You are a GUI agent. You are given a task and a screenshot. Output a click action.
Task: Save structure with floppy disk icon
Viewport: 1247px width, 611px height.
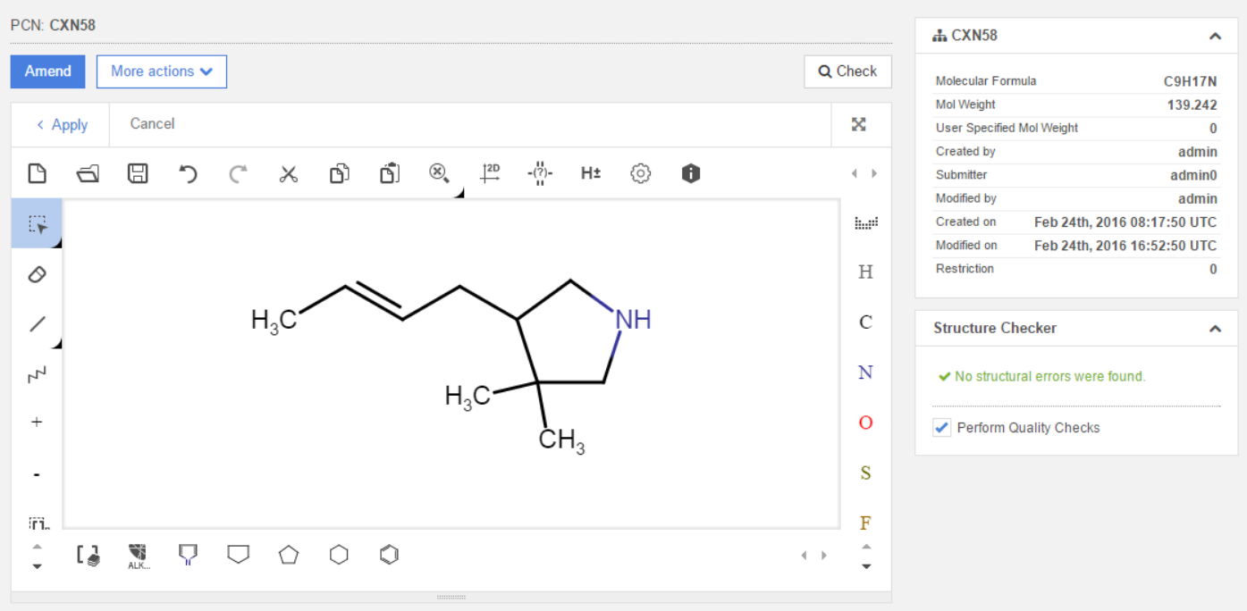tap(138, 173)
